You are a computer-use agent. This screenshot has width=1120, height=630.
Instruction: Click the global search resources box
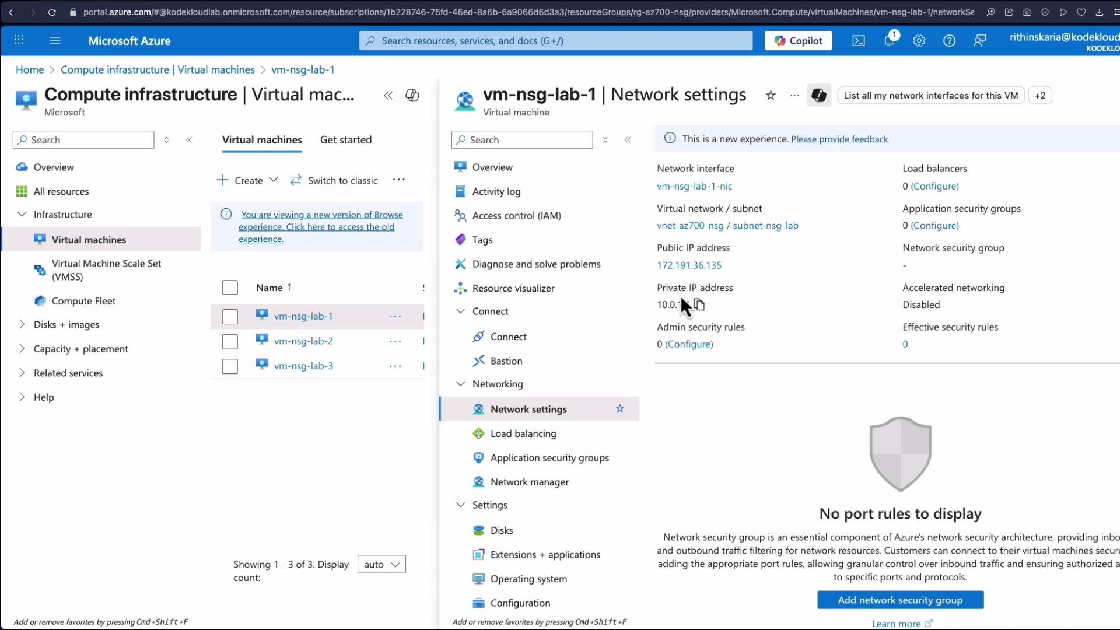tap(556, 41)
